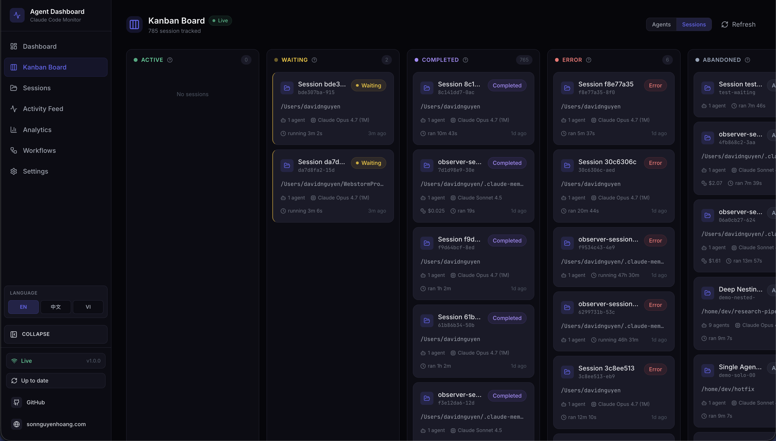Screen dimensions: 776x441
Task: Show help info for ABANDONED column
Action: point(747,60)
